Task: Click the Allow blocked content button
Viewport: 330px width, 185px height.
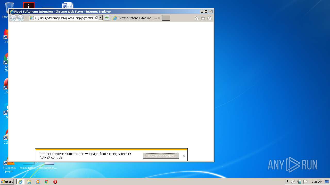Action: (161, 156)
